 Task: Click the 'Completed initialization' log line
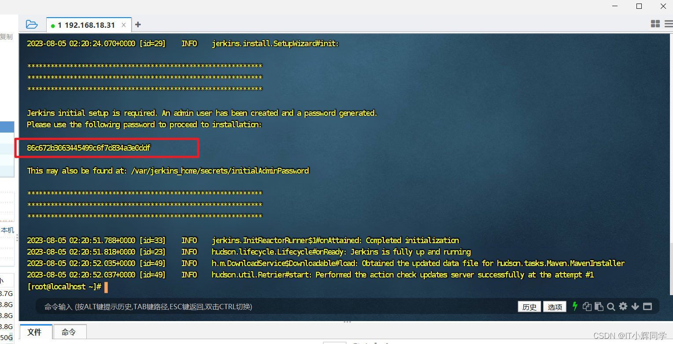[243, 240]
